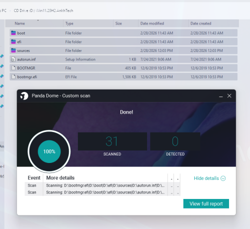Click the 1,506 KB size cell
Viewport: 250px width, 229px height.
[x=129, y=77]
